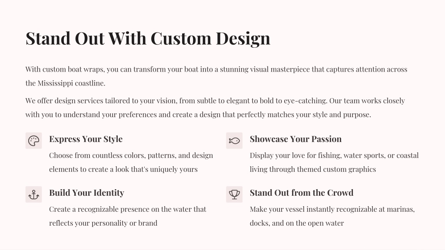Select the Stand Out from the Crowd heading
The height and width of the screenshot is (250, 445).
302,193
